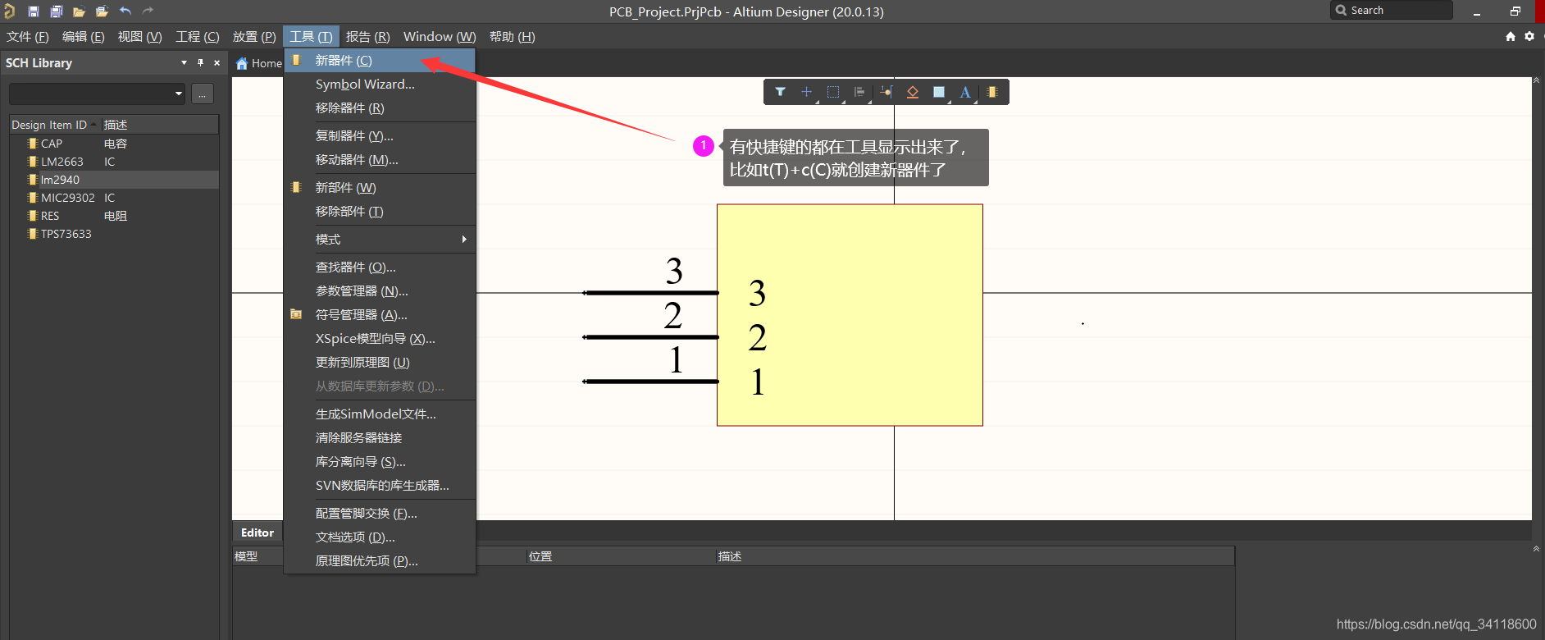Choose 参数管理器 (N)... menu entry

click(380, 291)
